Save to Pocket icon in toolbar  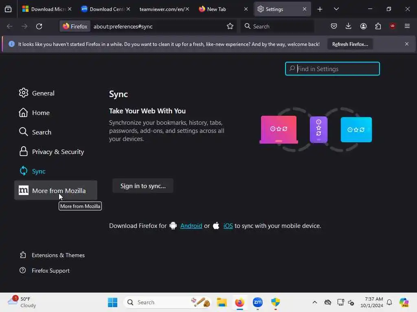[x=334, y=26]
